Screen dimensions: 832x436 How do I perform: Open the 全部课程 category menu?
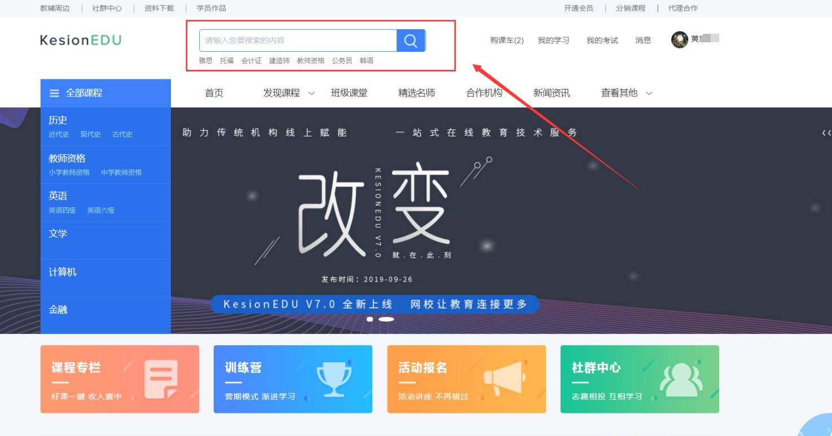coord(105,93)
